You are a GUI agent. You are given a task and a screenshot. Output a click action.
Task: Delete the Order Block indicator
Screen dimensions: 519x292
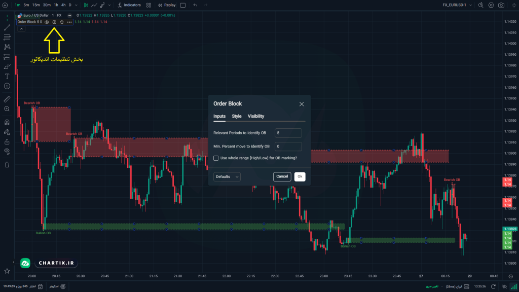click(x=62, y=22)
